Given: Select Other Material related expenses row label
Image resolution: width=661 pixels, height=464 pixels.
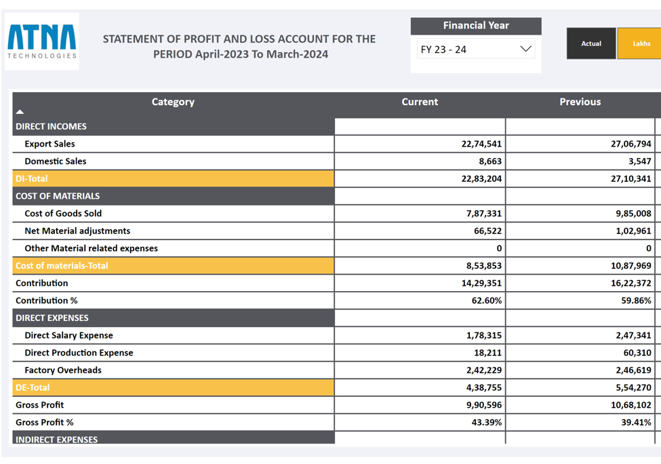Looking at the screenshot, I should click(x=91, y=248).
